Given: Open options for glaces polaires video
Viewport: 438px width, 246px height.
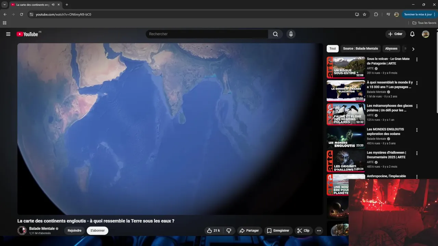Looking at the screenshot, I should (417, 106).
